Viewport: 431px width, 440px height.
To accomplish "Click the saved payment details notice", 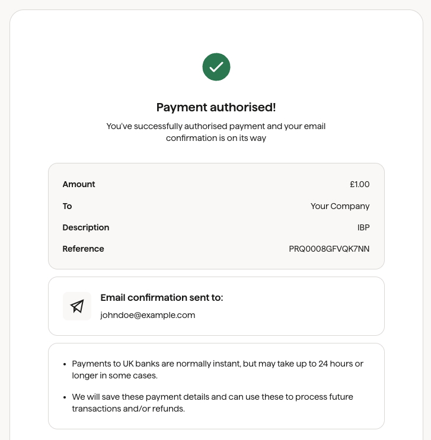I will click(x=212, y=403).
